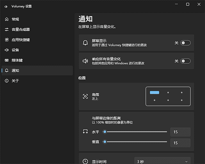Switch to the 设备 page

[x=37, y=50]
